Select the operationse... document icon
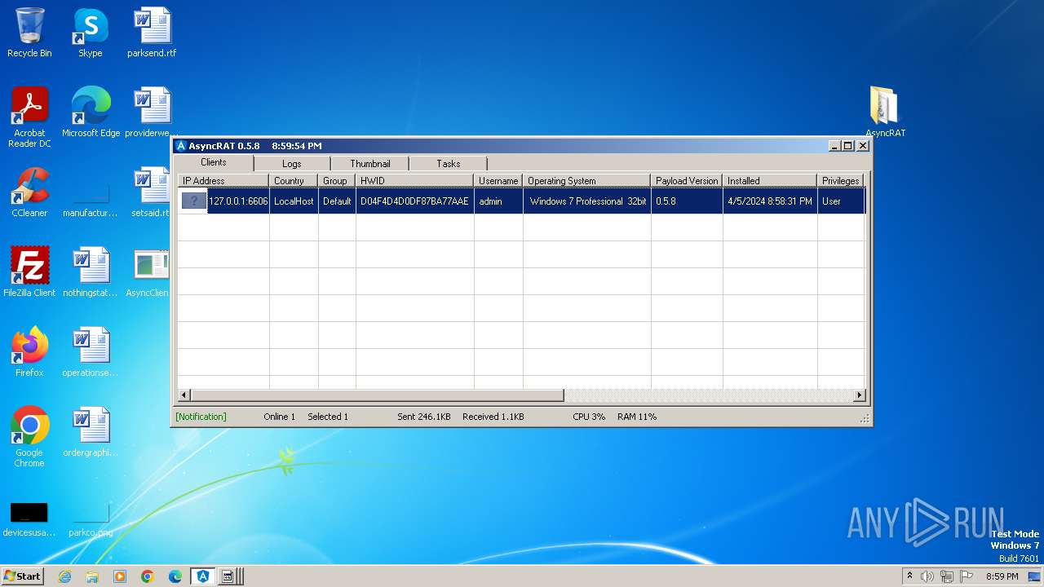Viewport: 1044px width, 587px height. tap(91, 352)
